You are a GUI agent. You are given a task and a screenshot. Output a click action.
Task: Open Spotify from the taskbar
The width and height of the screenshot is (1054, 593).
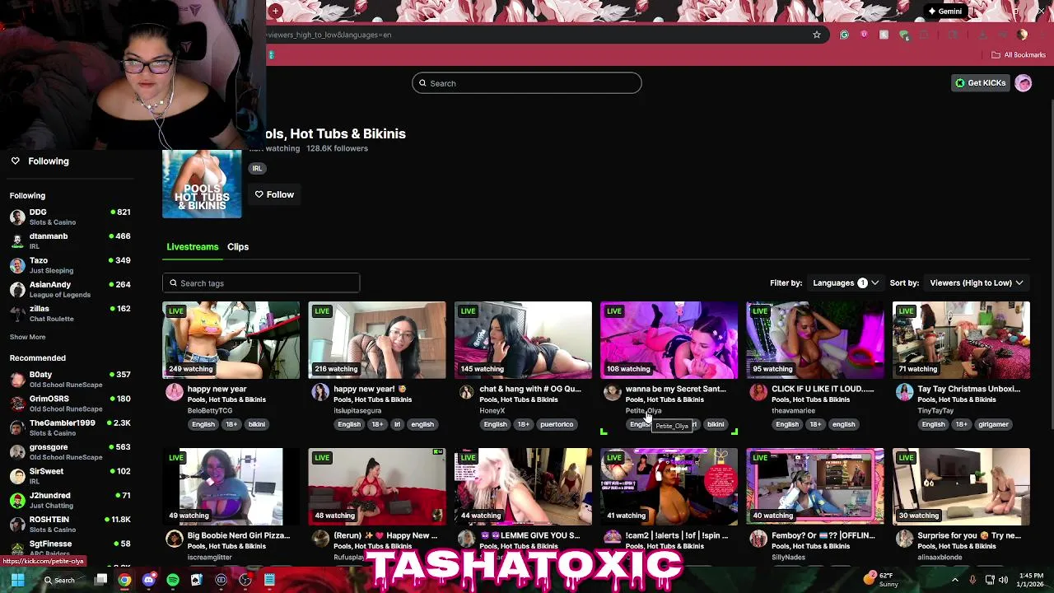click(x=173, y=580)
